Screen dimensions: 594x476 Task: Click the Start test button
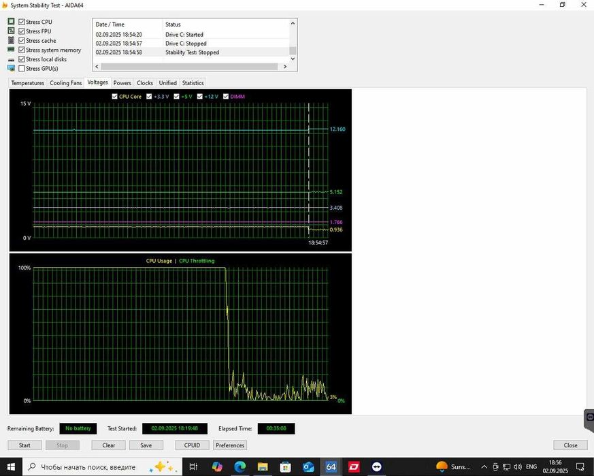click(x=24, y=445)
